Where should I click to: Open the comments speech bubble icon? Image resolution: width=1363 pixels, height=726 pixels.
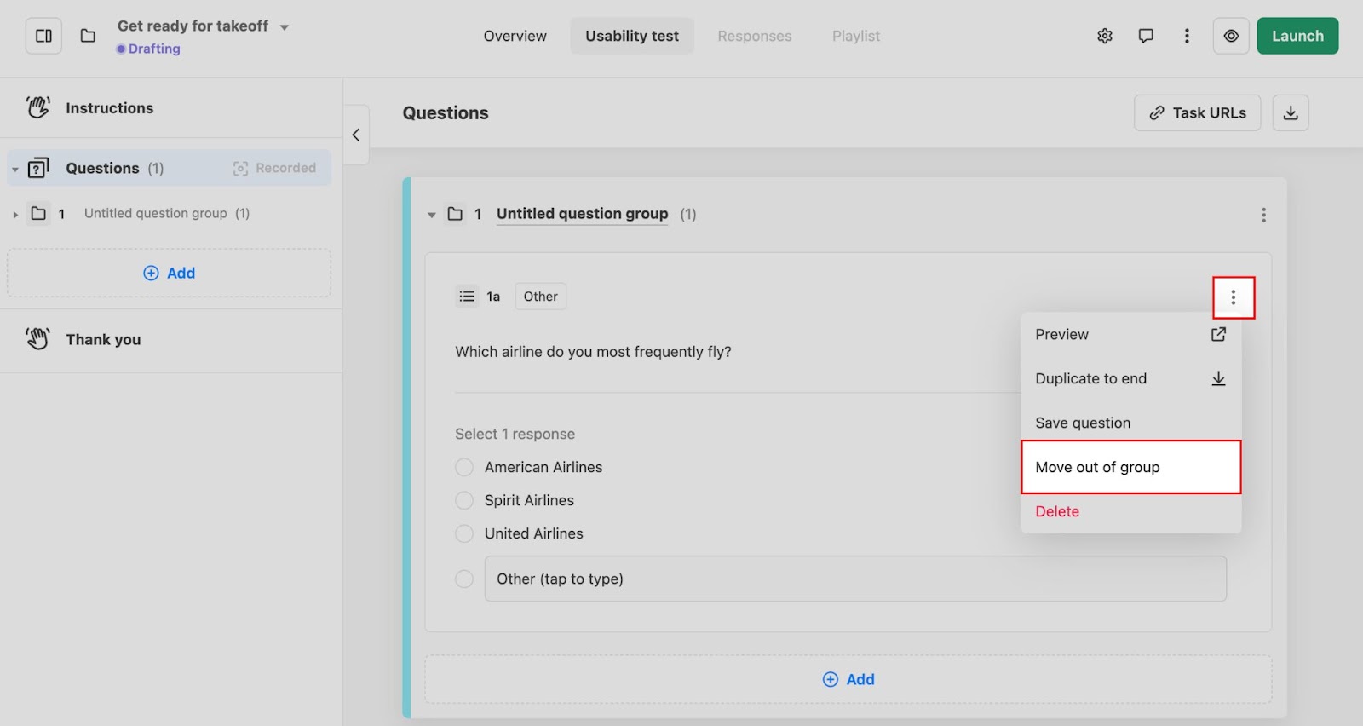[1146, 36]
